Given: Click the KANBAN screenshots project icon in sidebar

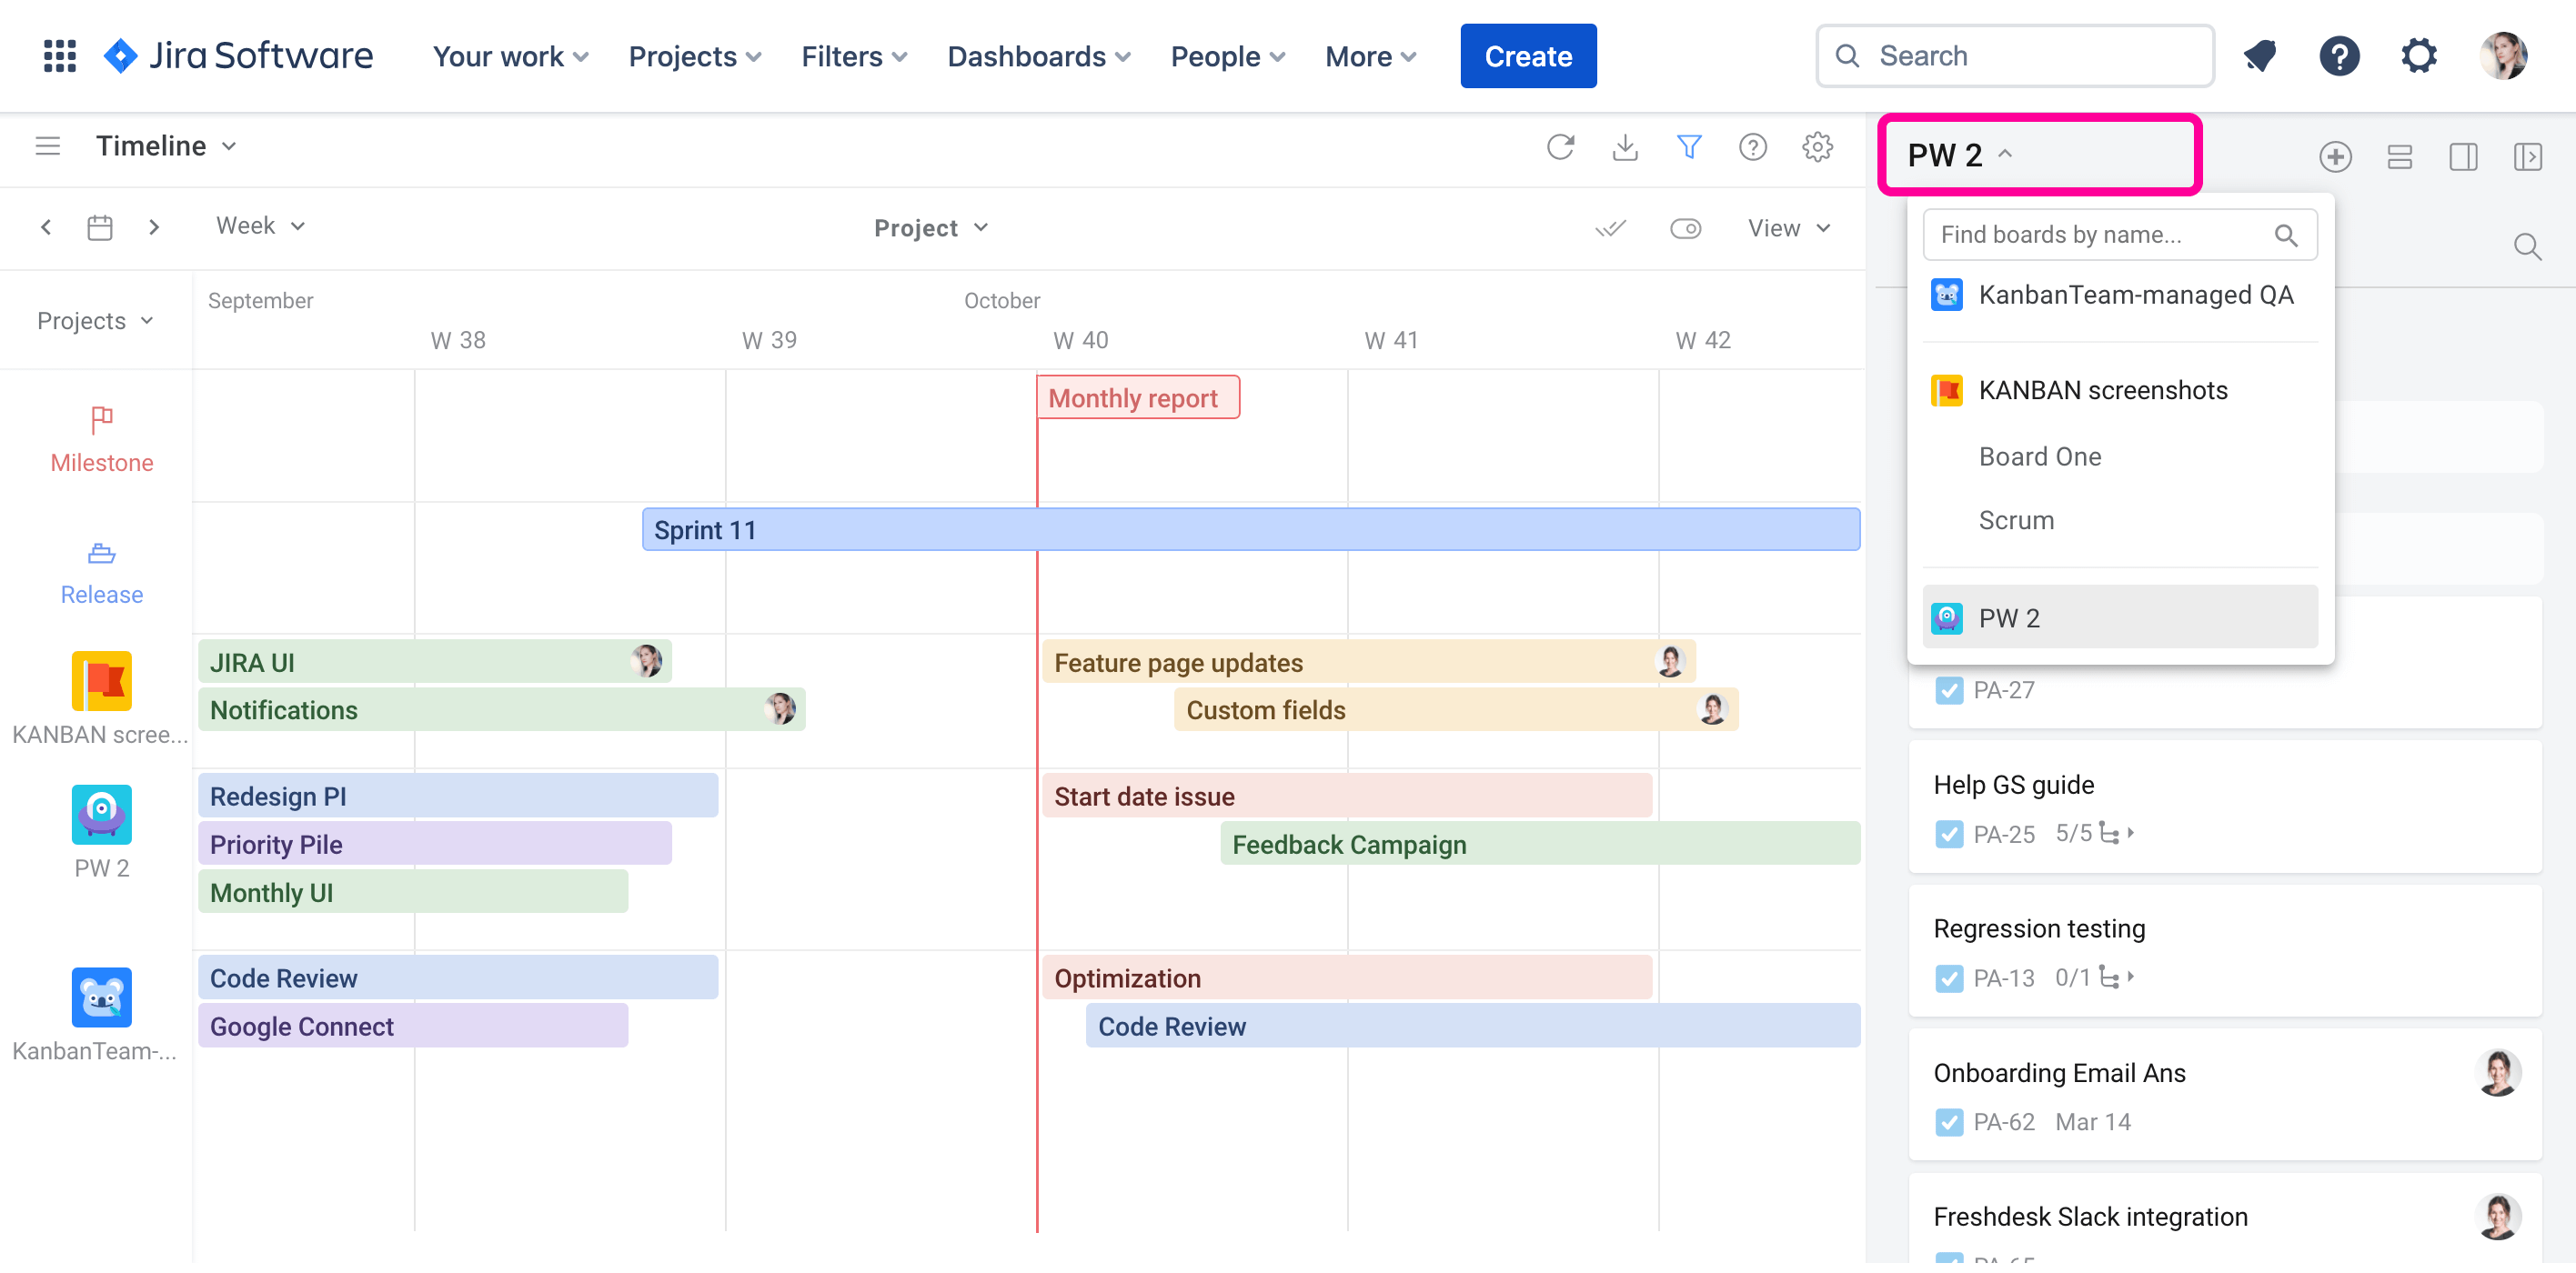Looking at the screenshot, I should pyautogui.click(x=101, y=681).
